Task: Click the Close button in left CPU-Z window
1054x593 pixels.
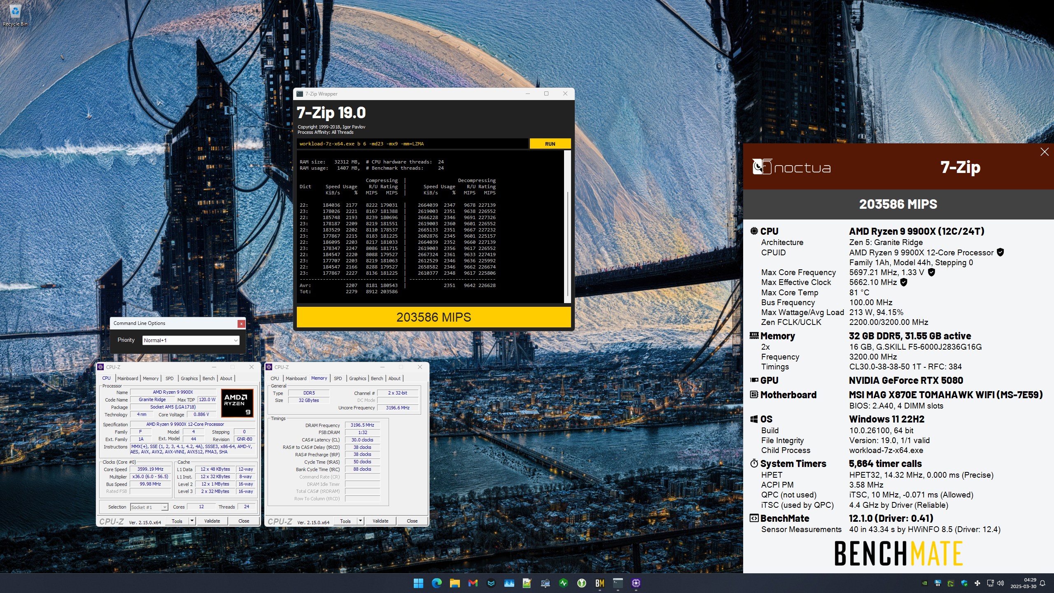Action: [x=244, y=521]
